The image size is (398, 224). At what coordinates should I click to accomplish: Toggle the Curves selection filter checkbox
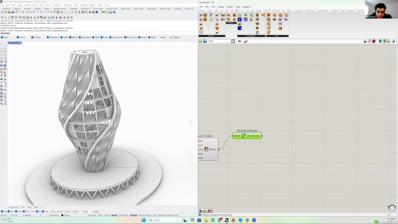[x=18, y=37]
